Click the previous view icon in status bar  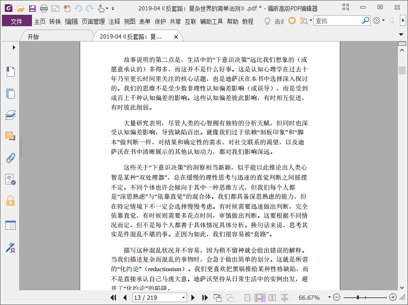pyautogui.click(x=218, y=298)
